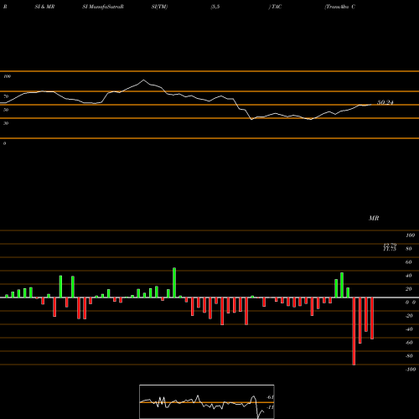419x419 pixels.
Task: Click the RSI left axis 70 label
Action: [x=6, y=96]
